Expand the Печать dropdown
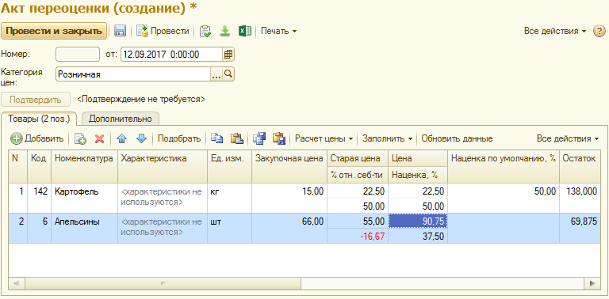 click(x=278, y=31)
